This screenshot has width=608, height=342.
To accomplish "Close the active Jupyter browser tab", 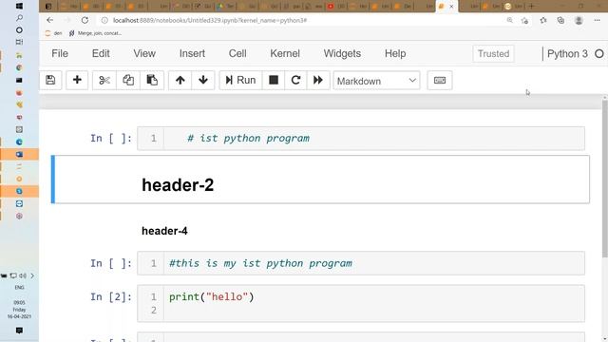I will (x=451, y=7).
